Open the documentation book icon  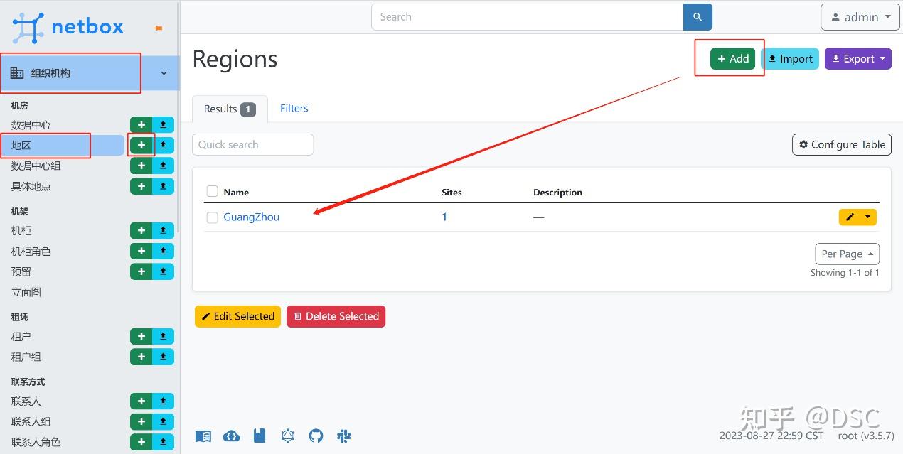(x=203, y=436)
